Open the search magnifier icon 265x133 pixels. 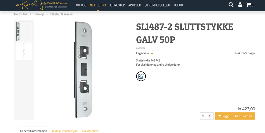tap(231, 5)
